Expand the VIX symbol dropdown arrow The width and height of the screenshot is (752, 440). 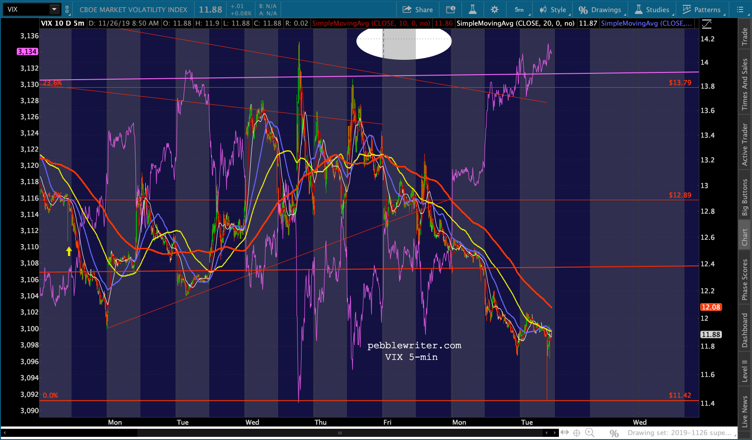tap(54, 9)
